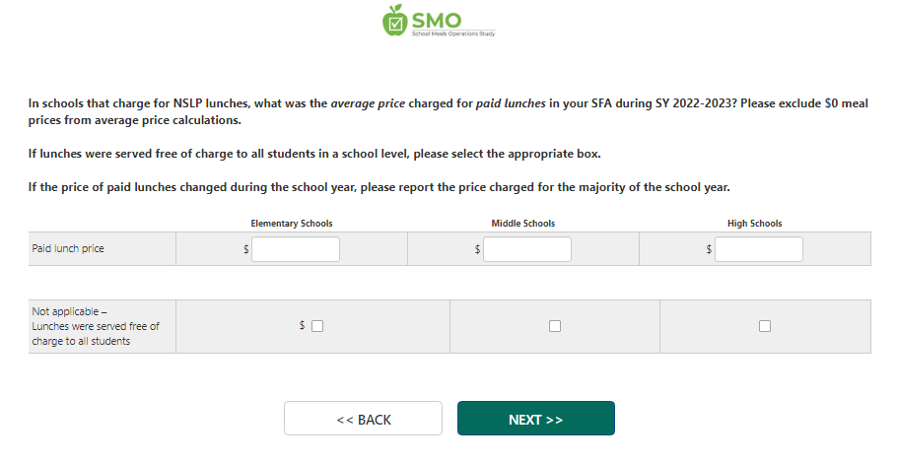
Task: Check the High Schools free lunches box
Action: click(765, 326)
